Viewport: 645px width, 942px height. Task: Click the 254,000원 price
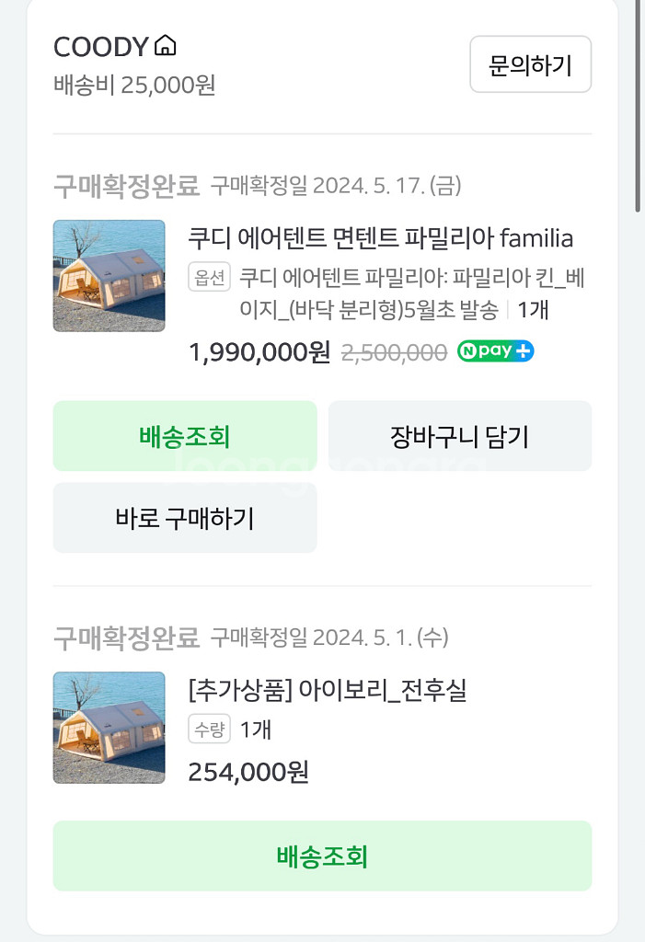click(x=248, y=772)
